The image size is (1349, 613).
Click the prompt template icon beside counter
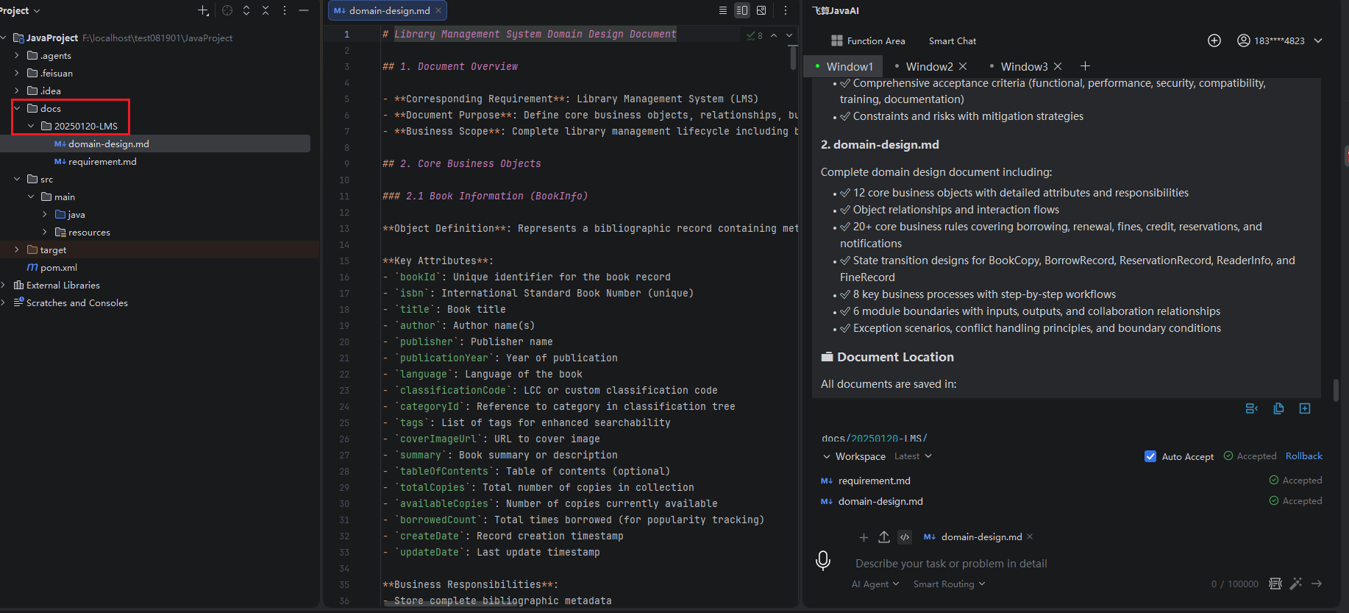1275,584
